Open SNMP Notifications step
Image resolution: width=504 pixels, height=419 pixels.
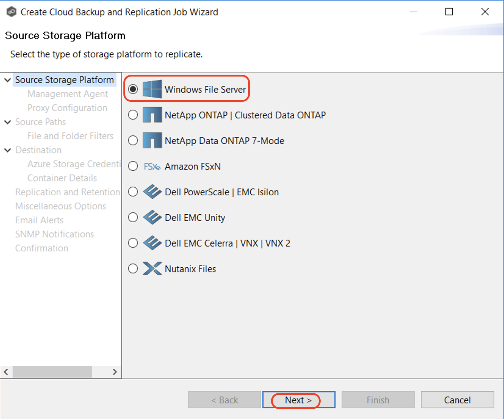pyautogui.click(x=54, y=234)
